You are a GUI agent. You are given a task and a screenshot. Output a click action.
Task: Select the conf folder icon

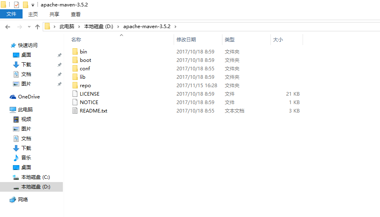coord(75,68)
